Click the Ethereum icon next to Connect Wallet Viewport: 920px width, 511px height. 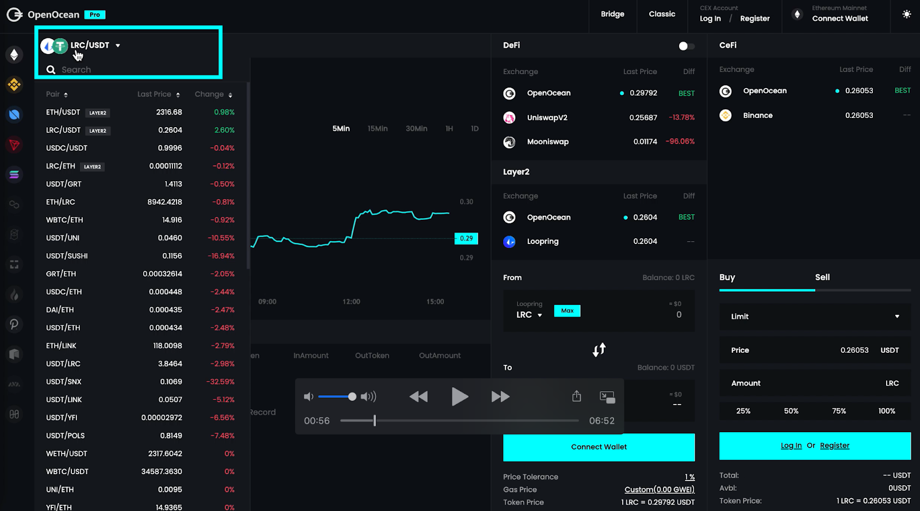(797, 14)
